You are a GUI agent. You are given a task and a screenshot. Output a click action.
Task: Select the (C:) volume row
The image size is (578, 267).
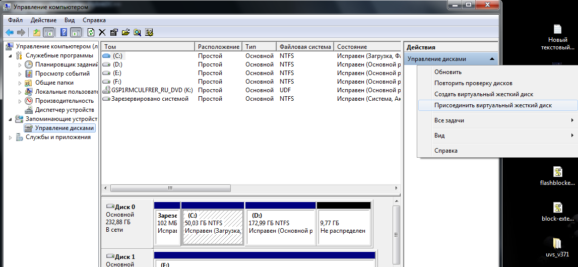click(251, 56)
